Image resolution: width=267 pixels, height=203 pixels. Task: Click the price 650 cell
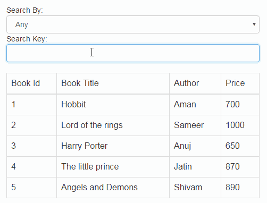(240, 146)
